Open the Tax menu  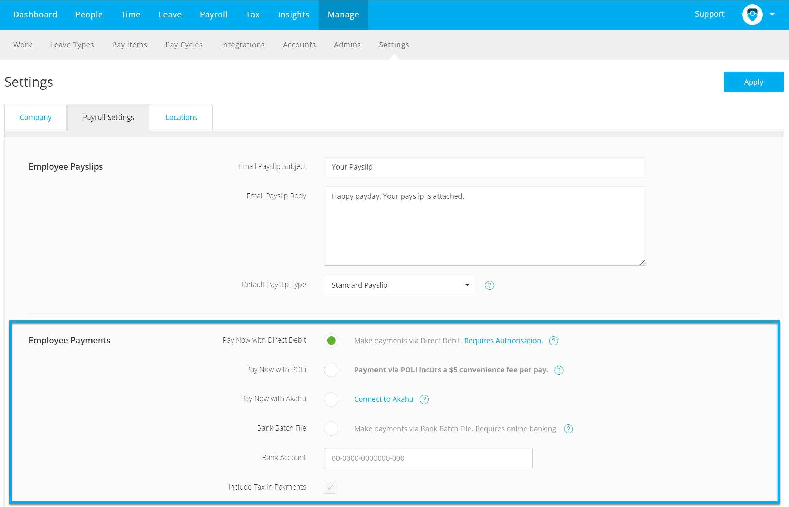(x=252, y=15)
